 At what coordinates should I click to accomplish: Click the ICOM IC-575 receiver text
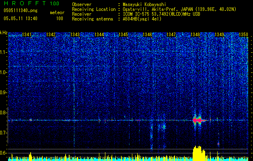click(161, 14)
